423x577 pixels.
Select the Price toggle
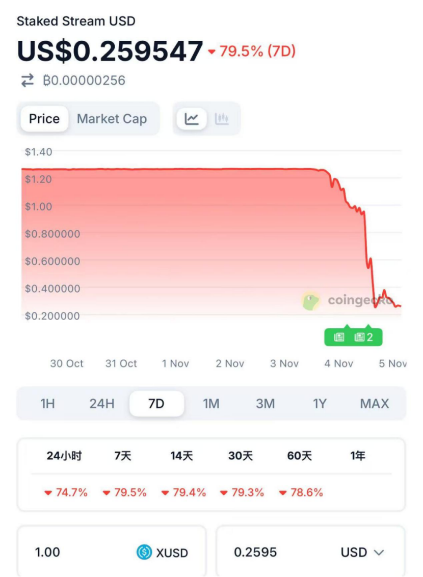pos(44,119)
